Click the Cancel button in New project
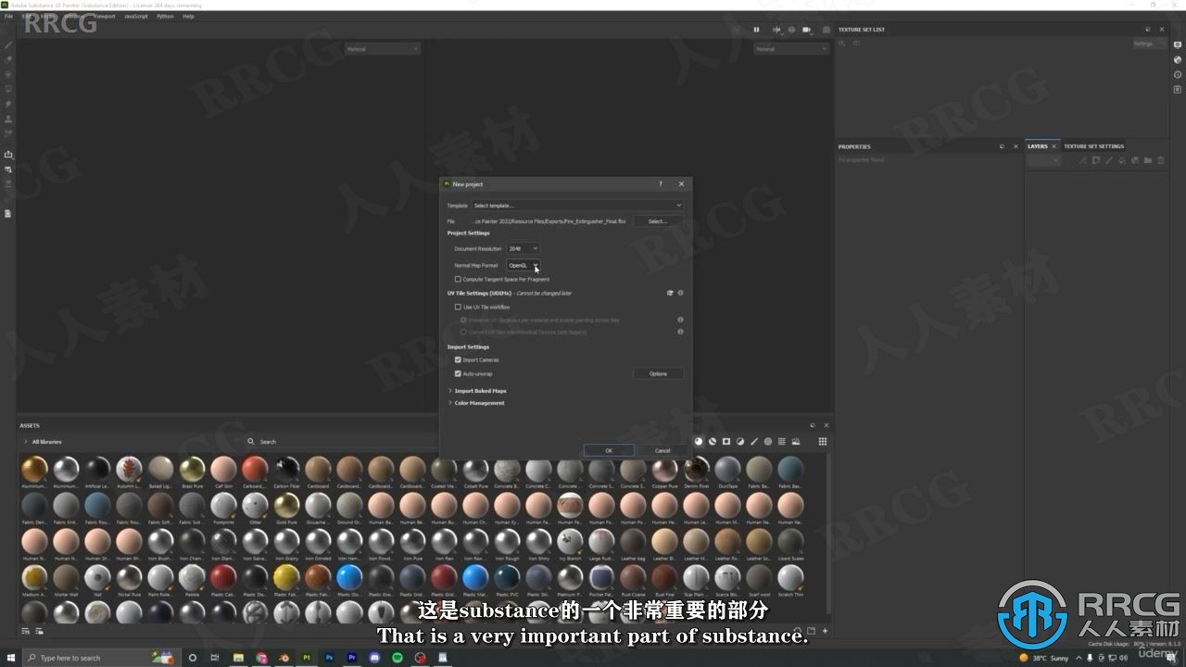This screenshot has height=667, width=1186. click(662, 450)
